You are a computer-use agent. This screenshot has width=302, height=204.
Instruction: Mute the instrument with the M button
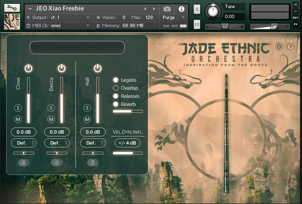pos(197,24)
